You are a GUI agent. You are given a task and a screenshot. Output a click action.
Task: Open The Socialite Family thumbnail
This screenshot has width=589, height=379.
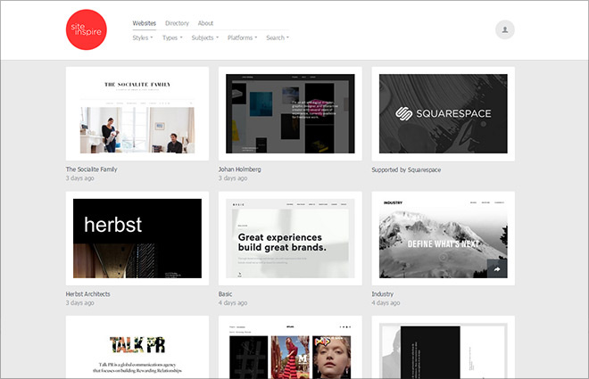[137, 114]
